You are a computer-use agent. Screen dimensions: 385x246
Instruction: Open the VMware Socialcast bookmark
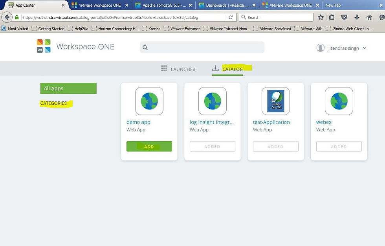(272, 29)
